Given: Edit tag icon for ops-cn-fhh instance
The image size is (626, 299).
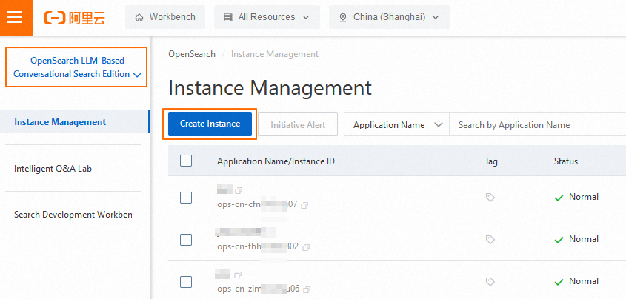Looking at the screenshot, I should [x=490, y=240].
